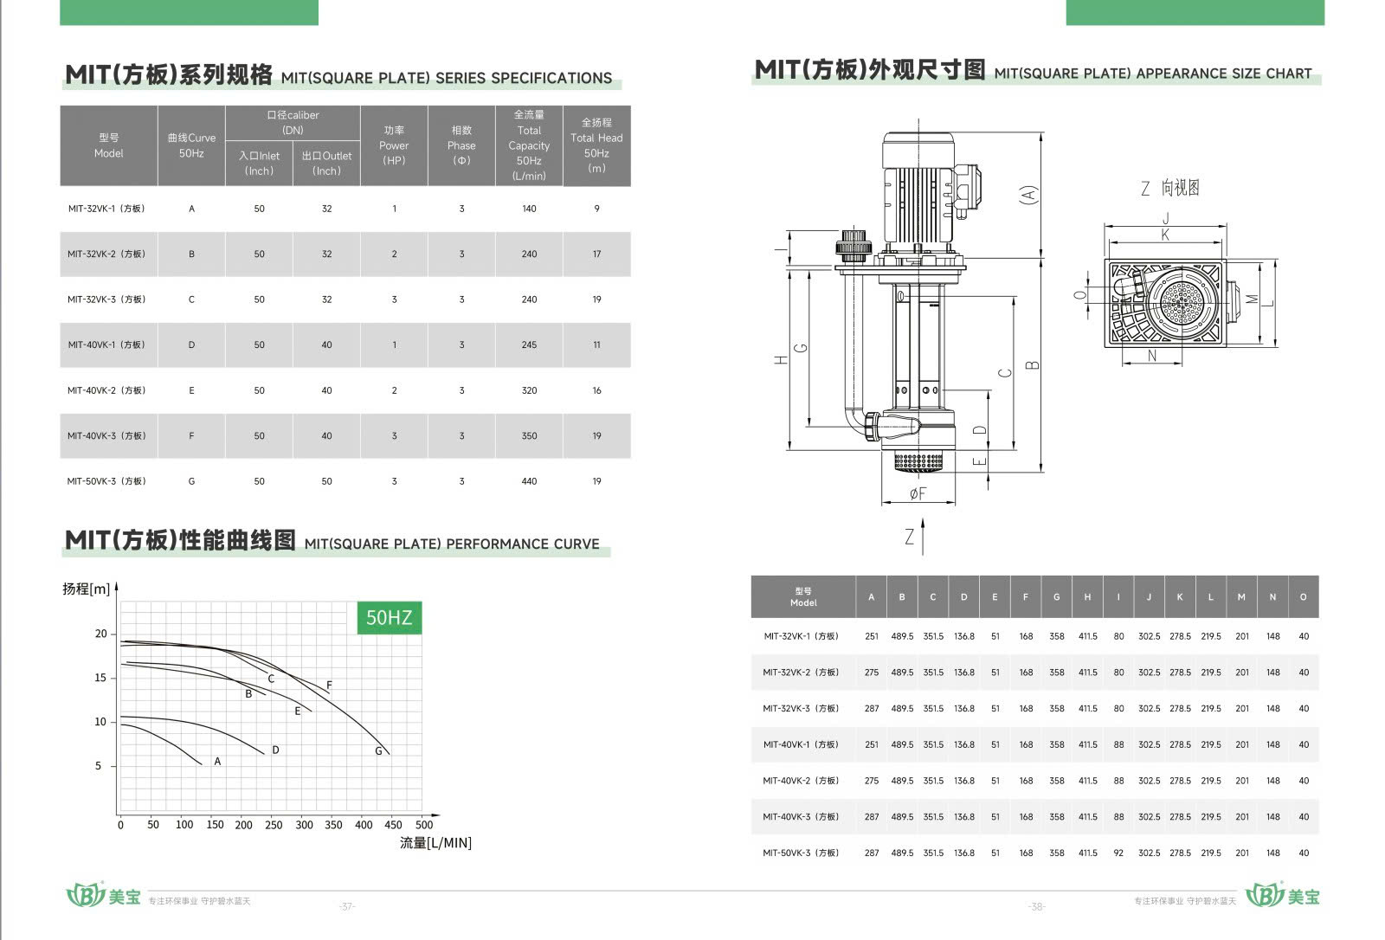Select the Total Head column header
1385x940 pixels.
[596, 145]
